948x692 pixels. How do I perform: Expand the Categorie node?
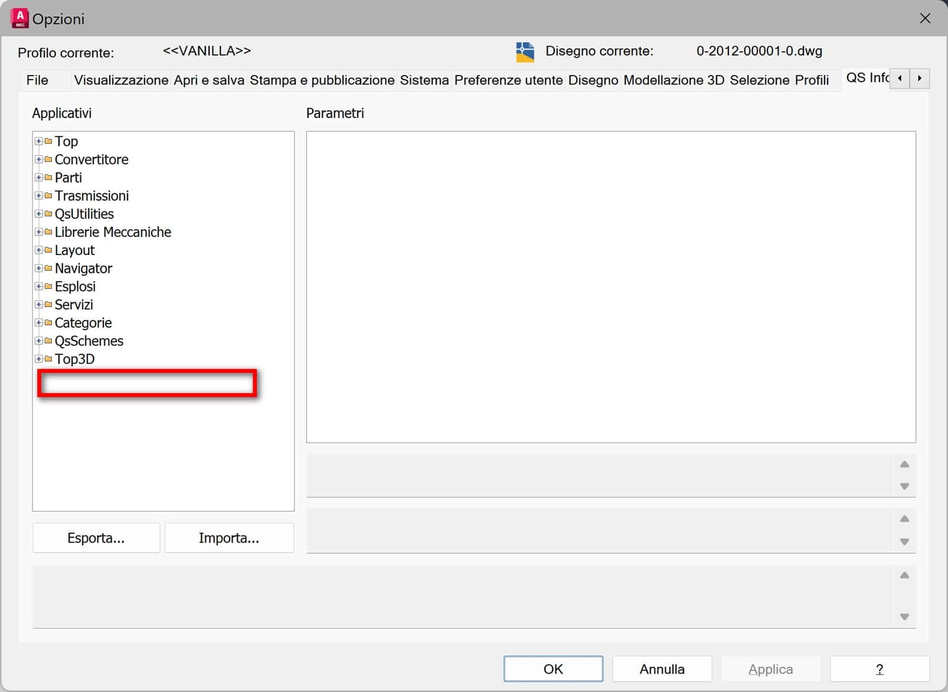[38, 323]
